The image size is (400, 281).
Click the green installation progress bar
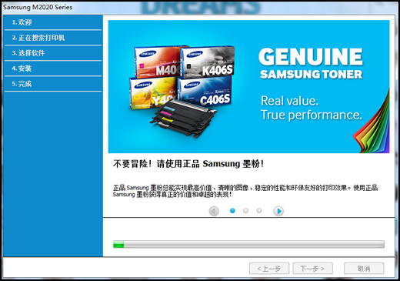coord(248,244)
